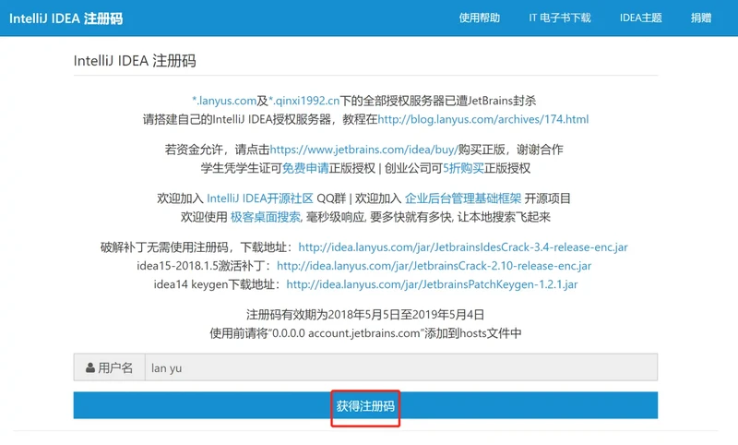Open IntelliJ IDEA开源社区 link
The width and height of the screenshot is (738, 445).
click(259, 198)
